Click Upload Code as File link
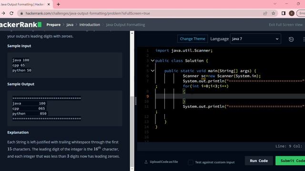 click(163, 162)
